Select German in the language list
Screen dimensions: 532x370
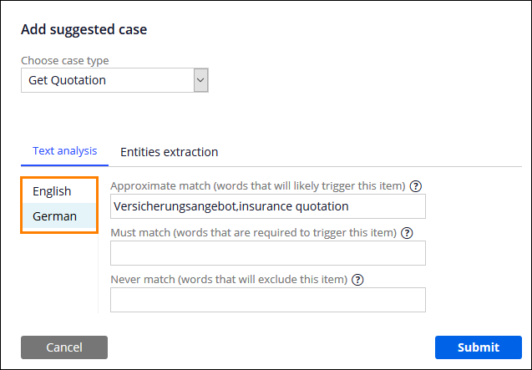pyautogui.click(x=54, y=216)
